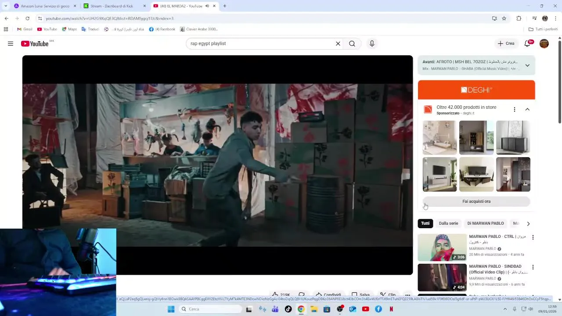Image resolution: width=562 pixels, height=316 pixels.
Task: Click the Crea create button
Action: pos(506,43)
